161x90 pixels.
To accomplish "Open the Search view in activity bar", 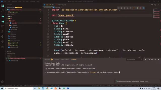I will [x=2, y=10].
